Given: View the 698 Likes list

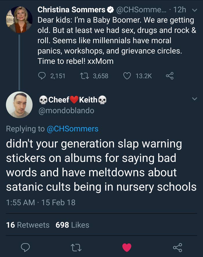Looking at the screenshot, I should pyautogui.click(x=72, y=225).
